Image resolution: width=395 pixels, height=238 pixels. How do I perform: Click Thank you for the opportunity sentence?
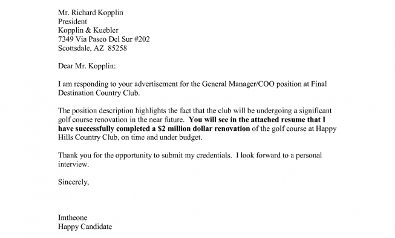145,155
